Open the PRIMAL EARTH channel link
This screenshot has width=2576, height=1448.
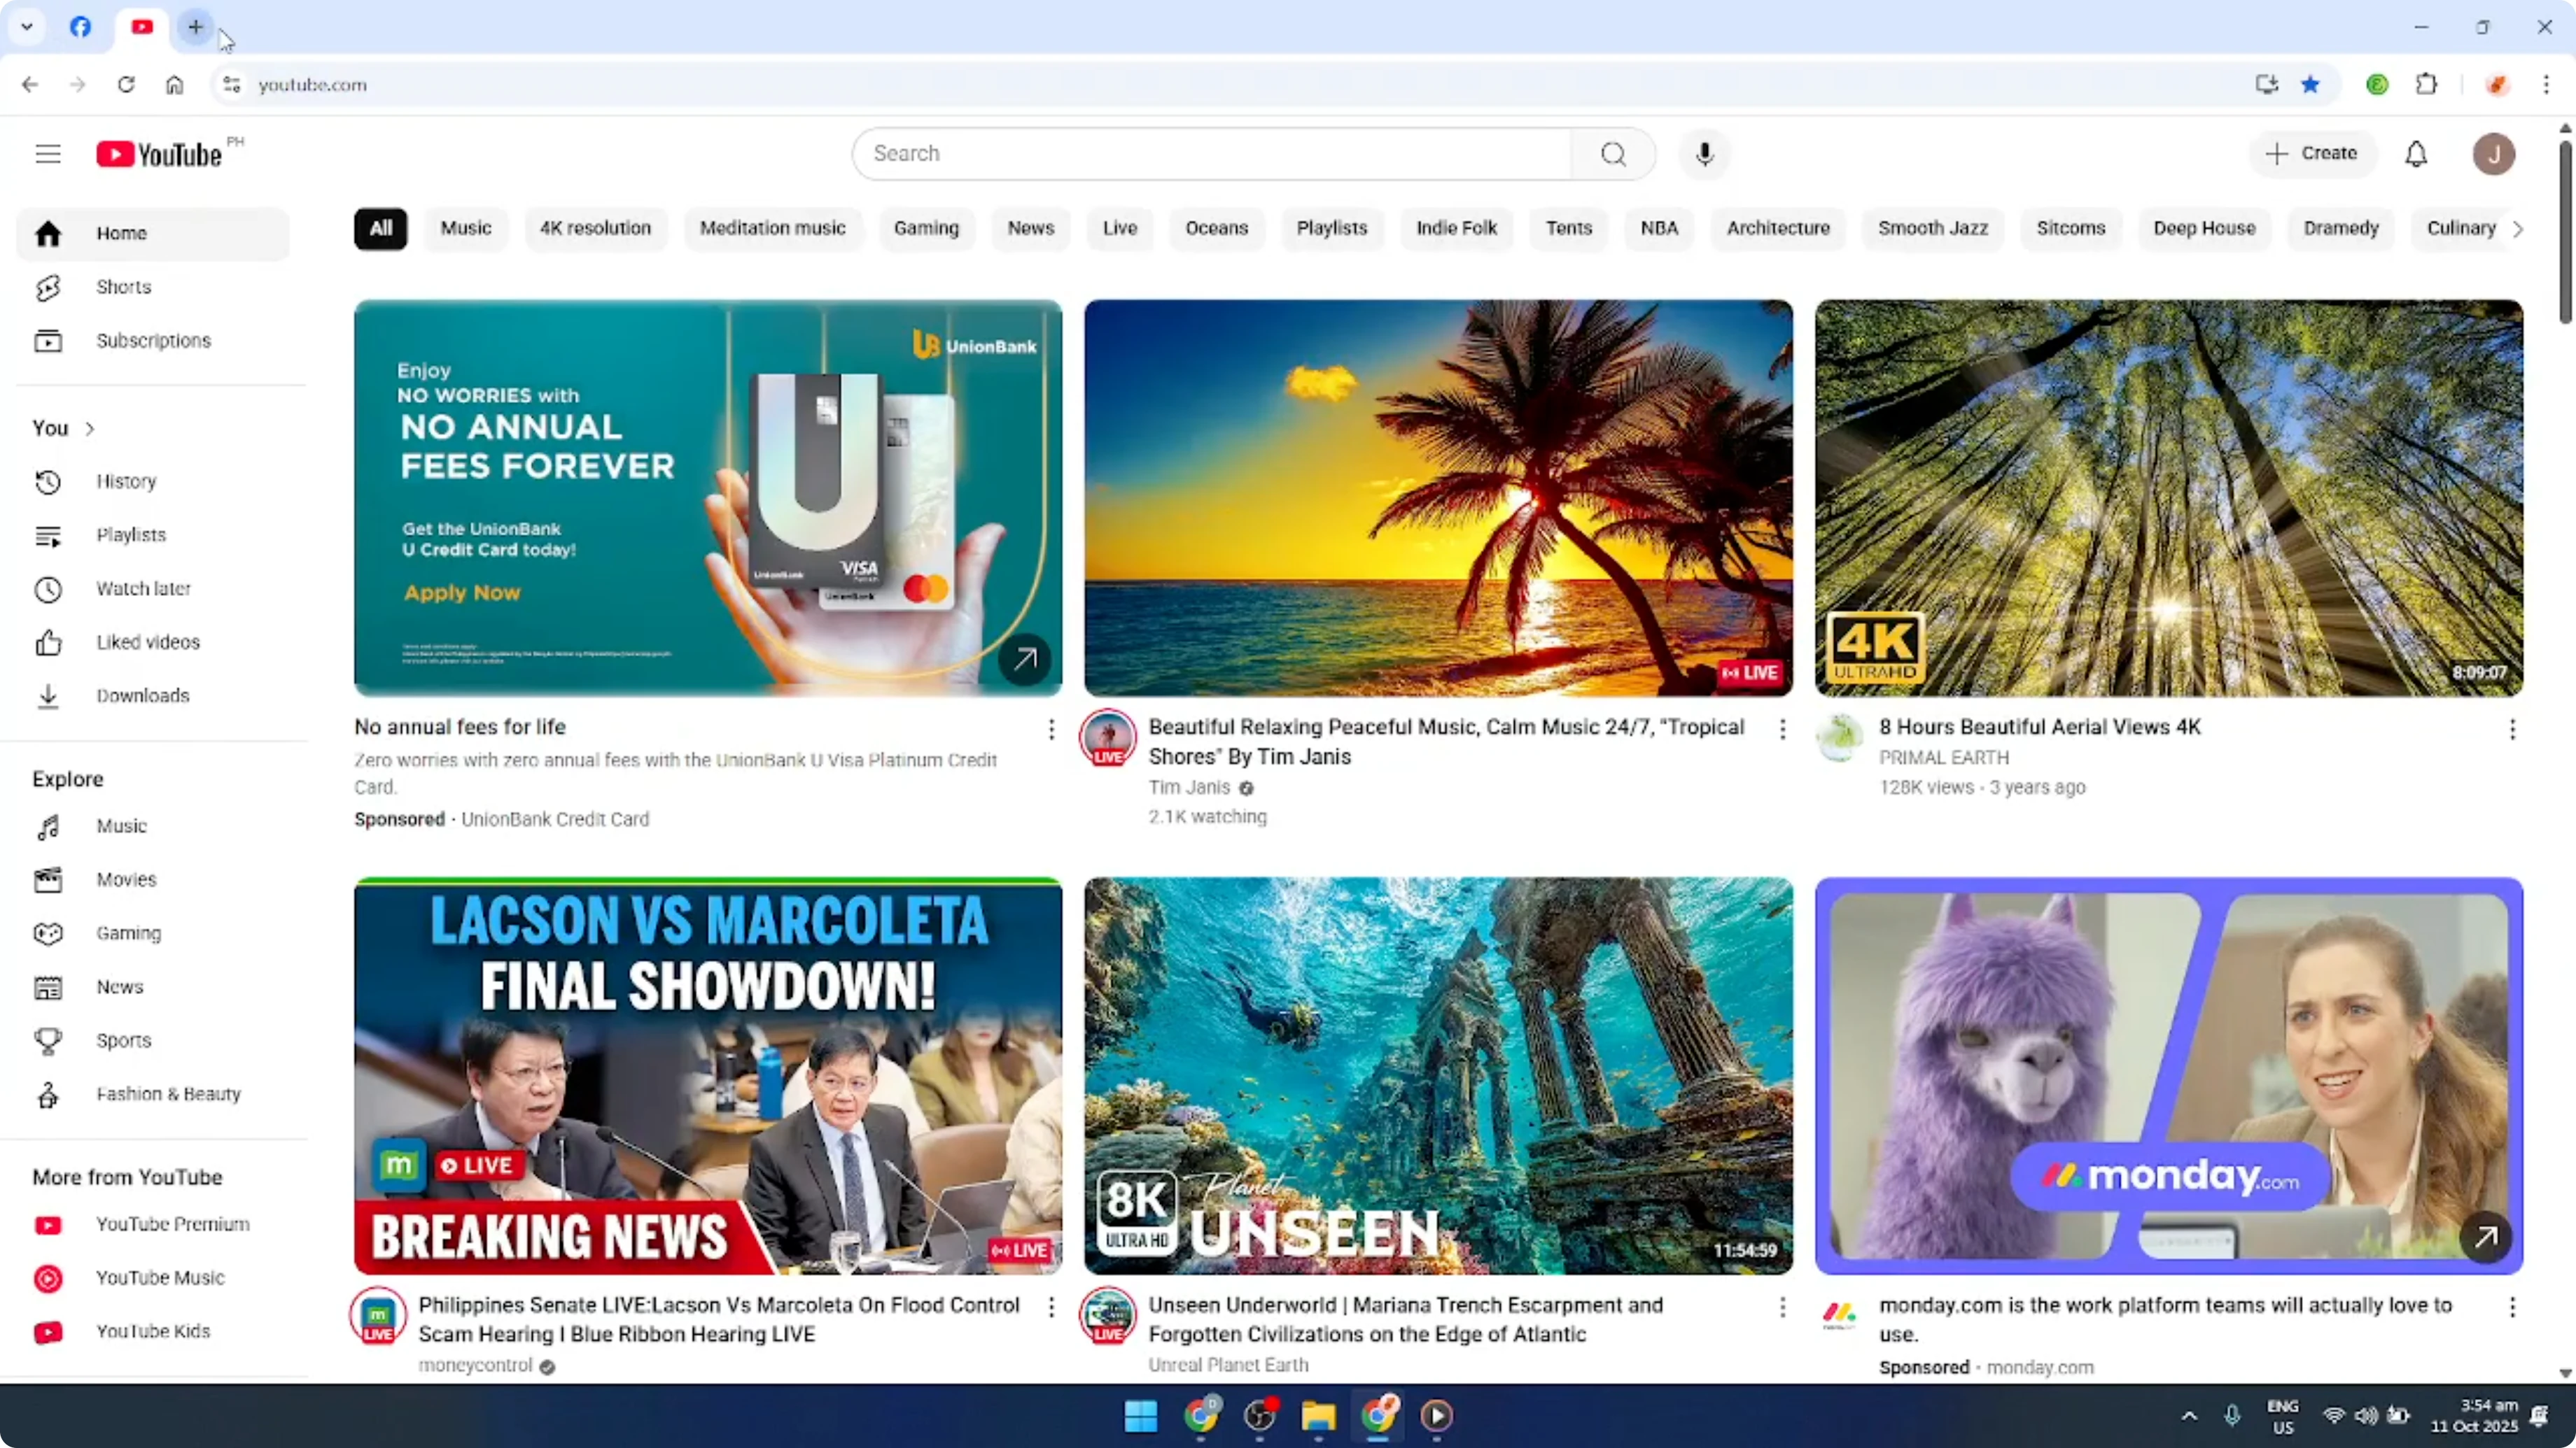coord(1943,758)
